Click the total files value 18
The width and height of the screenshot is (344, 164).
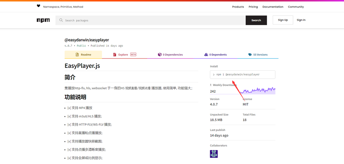click(244, 120)
